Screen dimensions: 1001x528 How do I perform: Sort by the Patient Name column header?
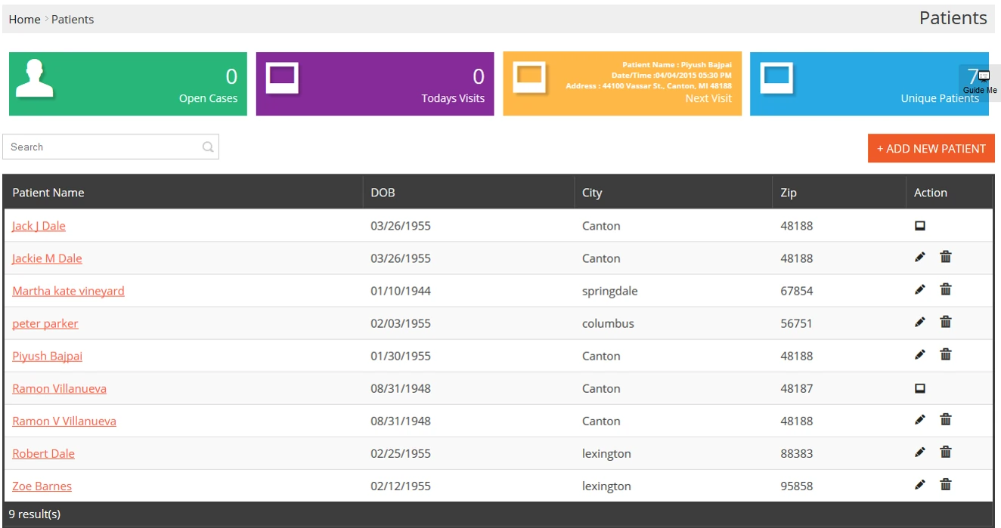click(x=48, y=193)
